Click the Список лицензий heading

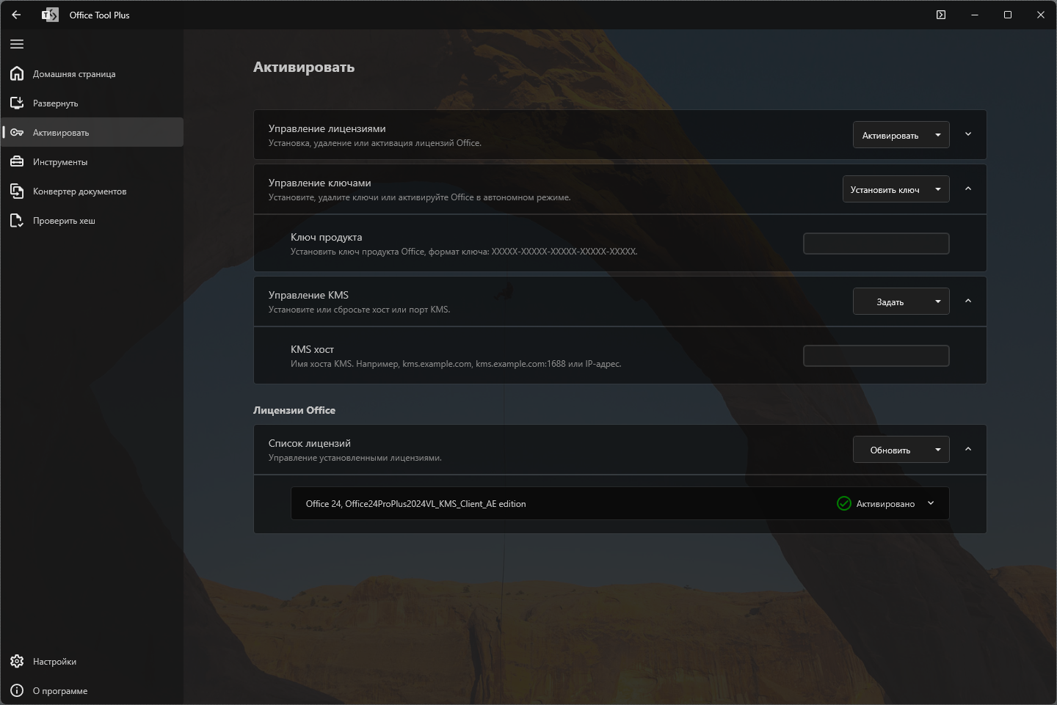(x=309, y=443)
